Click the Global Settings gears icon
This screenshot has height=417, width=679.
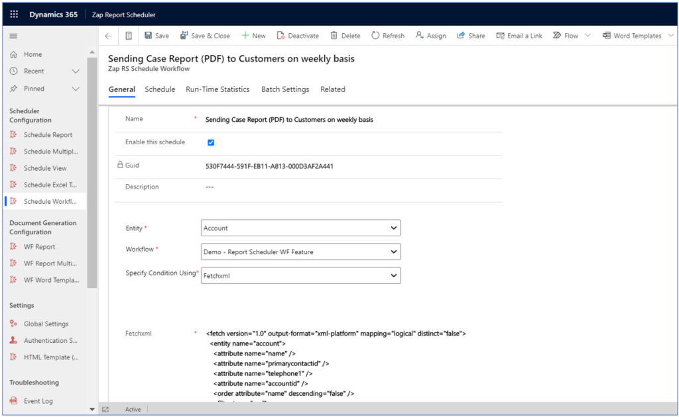coord(13,323)
